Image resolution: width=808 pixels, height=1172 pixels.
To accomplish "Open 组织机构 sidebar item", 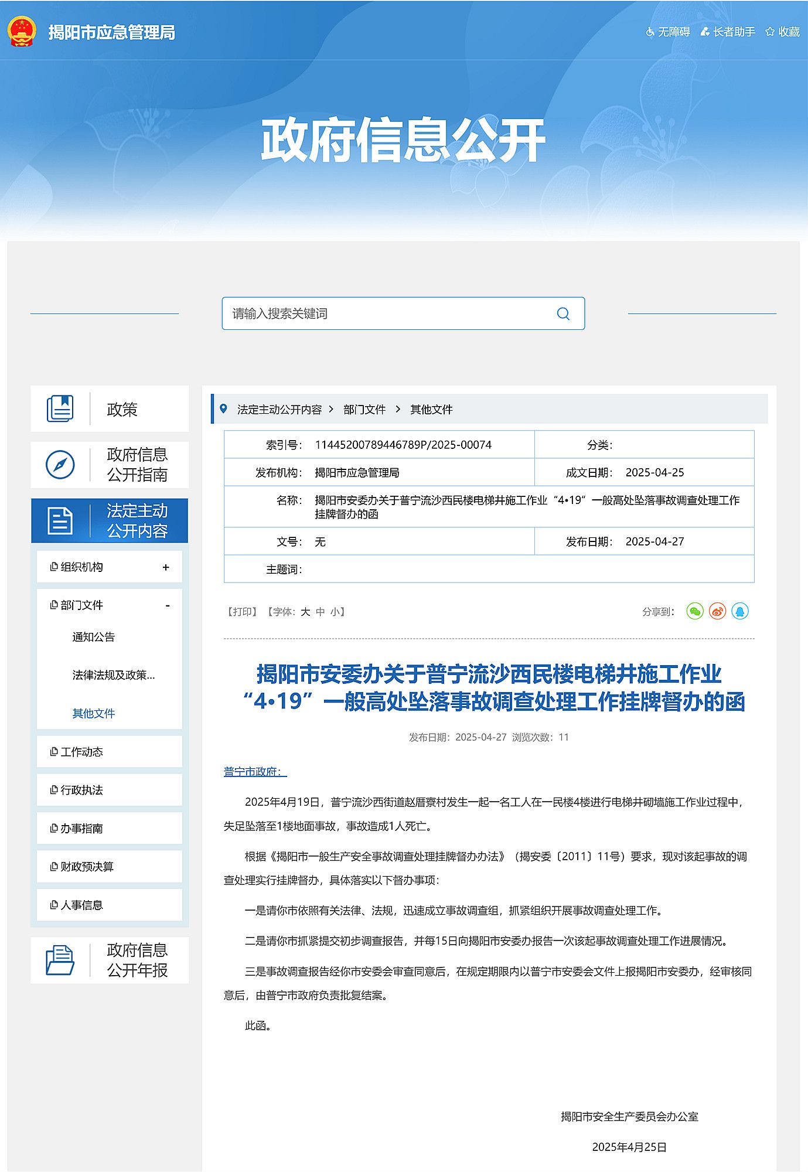I will [110, 567].
